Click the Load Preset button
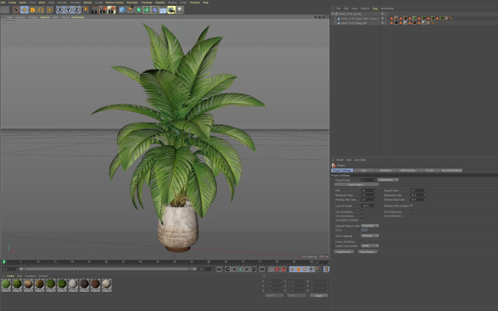498x311 pixels. (x=344, y=251)
